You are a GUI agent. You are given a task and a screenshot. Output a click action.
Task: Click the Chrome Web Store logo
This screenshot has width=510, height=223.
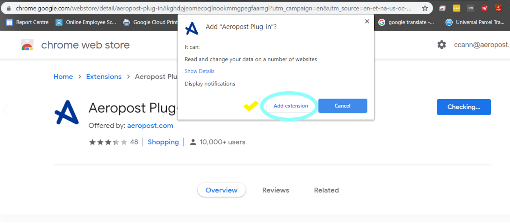pyautogui.click(x=27, y=45)
